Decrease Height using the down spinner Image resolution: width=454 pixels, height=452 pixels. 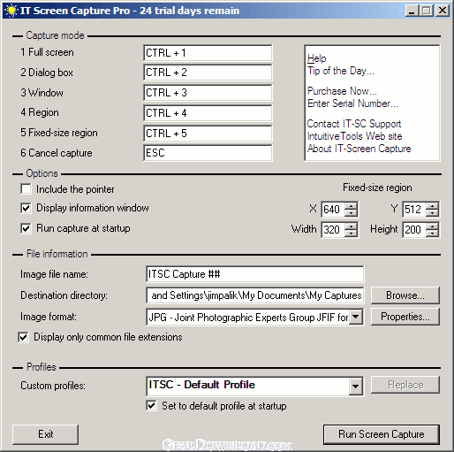coord(432,233)
